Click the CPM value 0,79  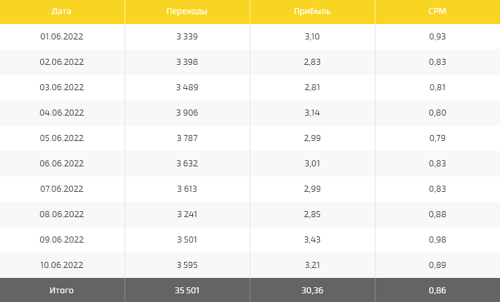(437, 138)
